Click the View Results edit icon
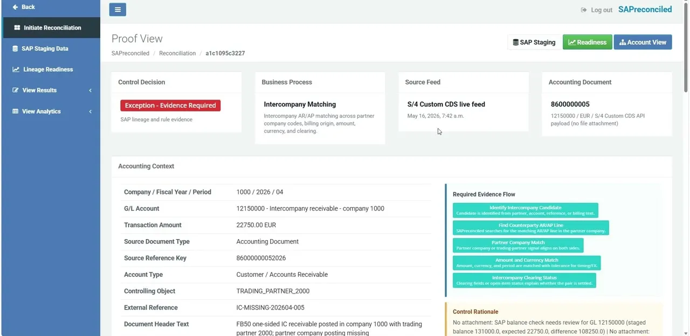 click(x=16, y=90)
